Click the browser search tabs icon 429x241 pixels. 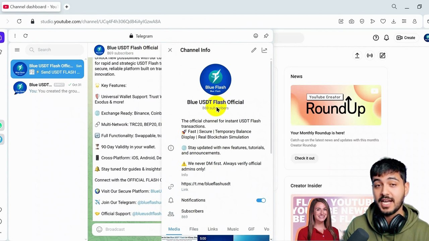click(394, 7)
